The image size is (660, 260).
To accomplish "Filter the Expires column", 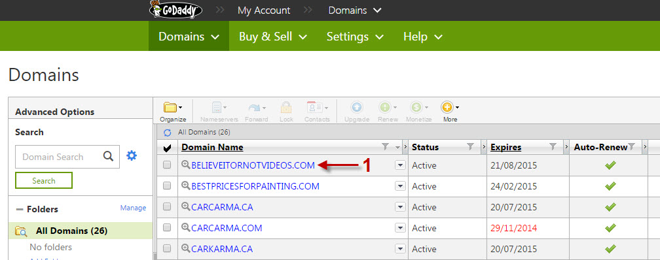I will click(553, 146).
